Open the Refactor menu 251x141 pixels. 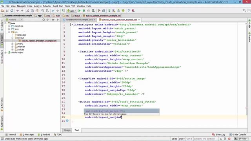point(47,6)
